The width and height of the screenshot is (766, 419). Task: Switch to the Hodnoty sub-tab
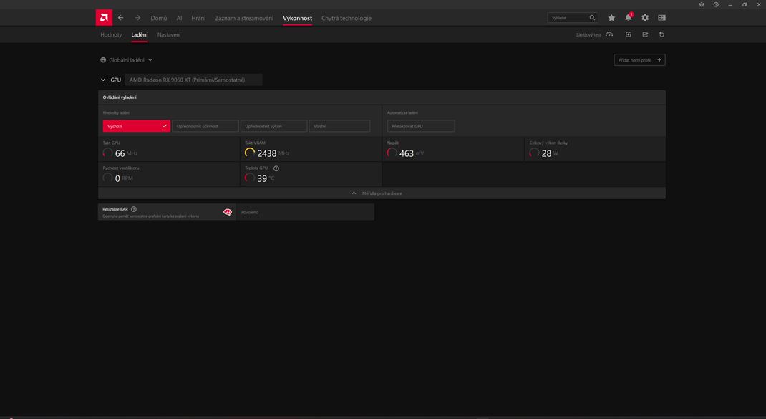(111, 34)
